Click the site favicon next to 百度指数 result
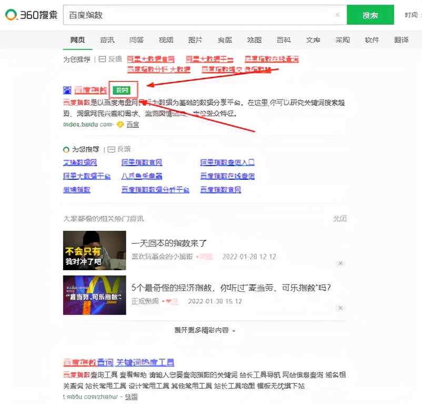 click(67, 89)
